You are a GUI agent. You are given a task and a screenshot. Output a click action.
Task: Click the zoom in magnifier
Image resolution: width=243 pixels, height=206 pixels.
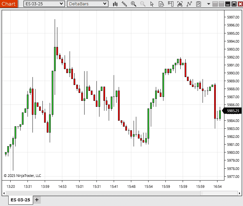tap(134, 4)
